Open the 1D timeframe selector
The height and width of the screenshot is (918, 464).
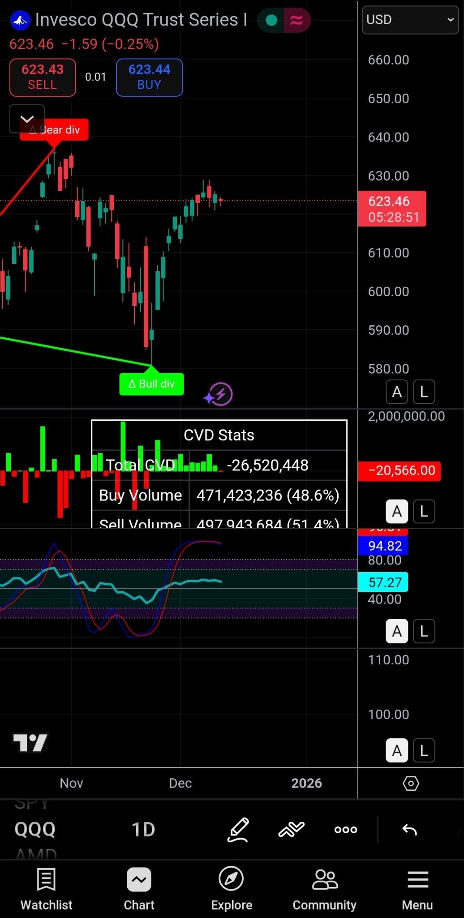click(143, 830)
